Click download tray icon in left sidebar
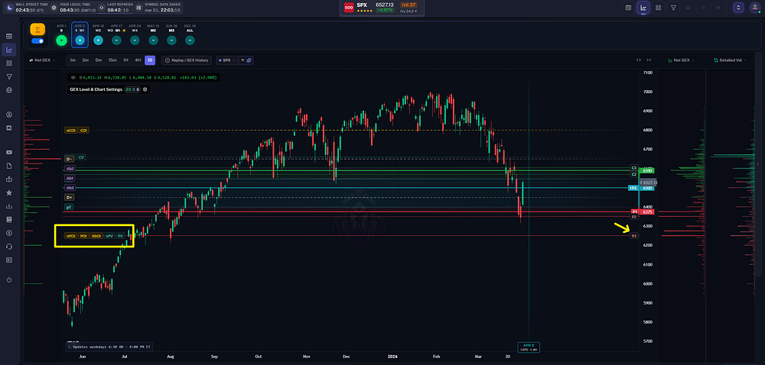 [8, 206]
